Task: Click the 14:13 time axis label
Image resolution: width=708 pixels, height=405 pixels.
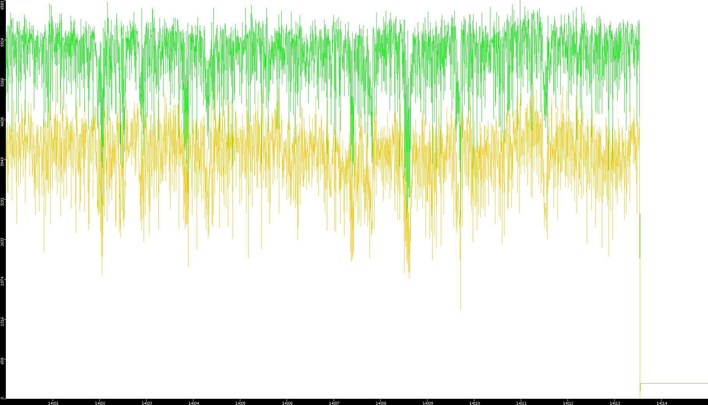Action: click(x=615, y=403)
